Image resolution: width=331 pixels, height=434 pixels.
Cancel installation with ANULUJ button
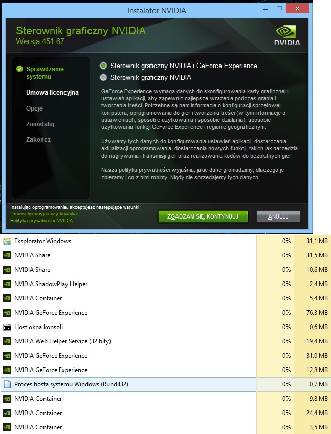[278, 216]
